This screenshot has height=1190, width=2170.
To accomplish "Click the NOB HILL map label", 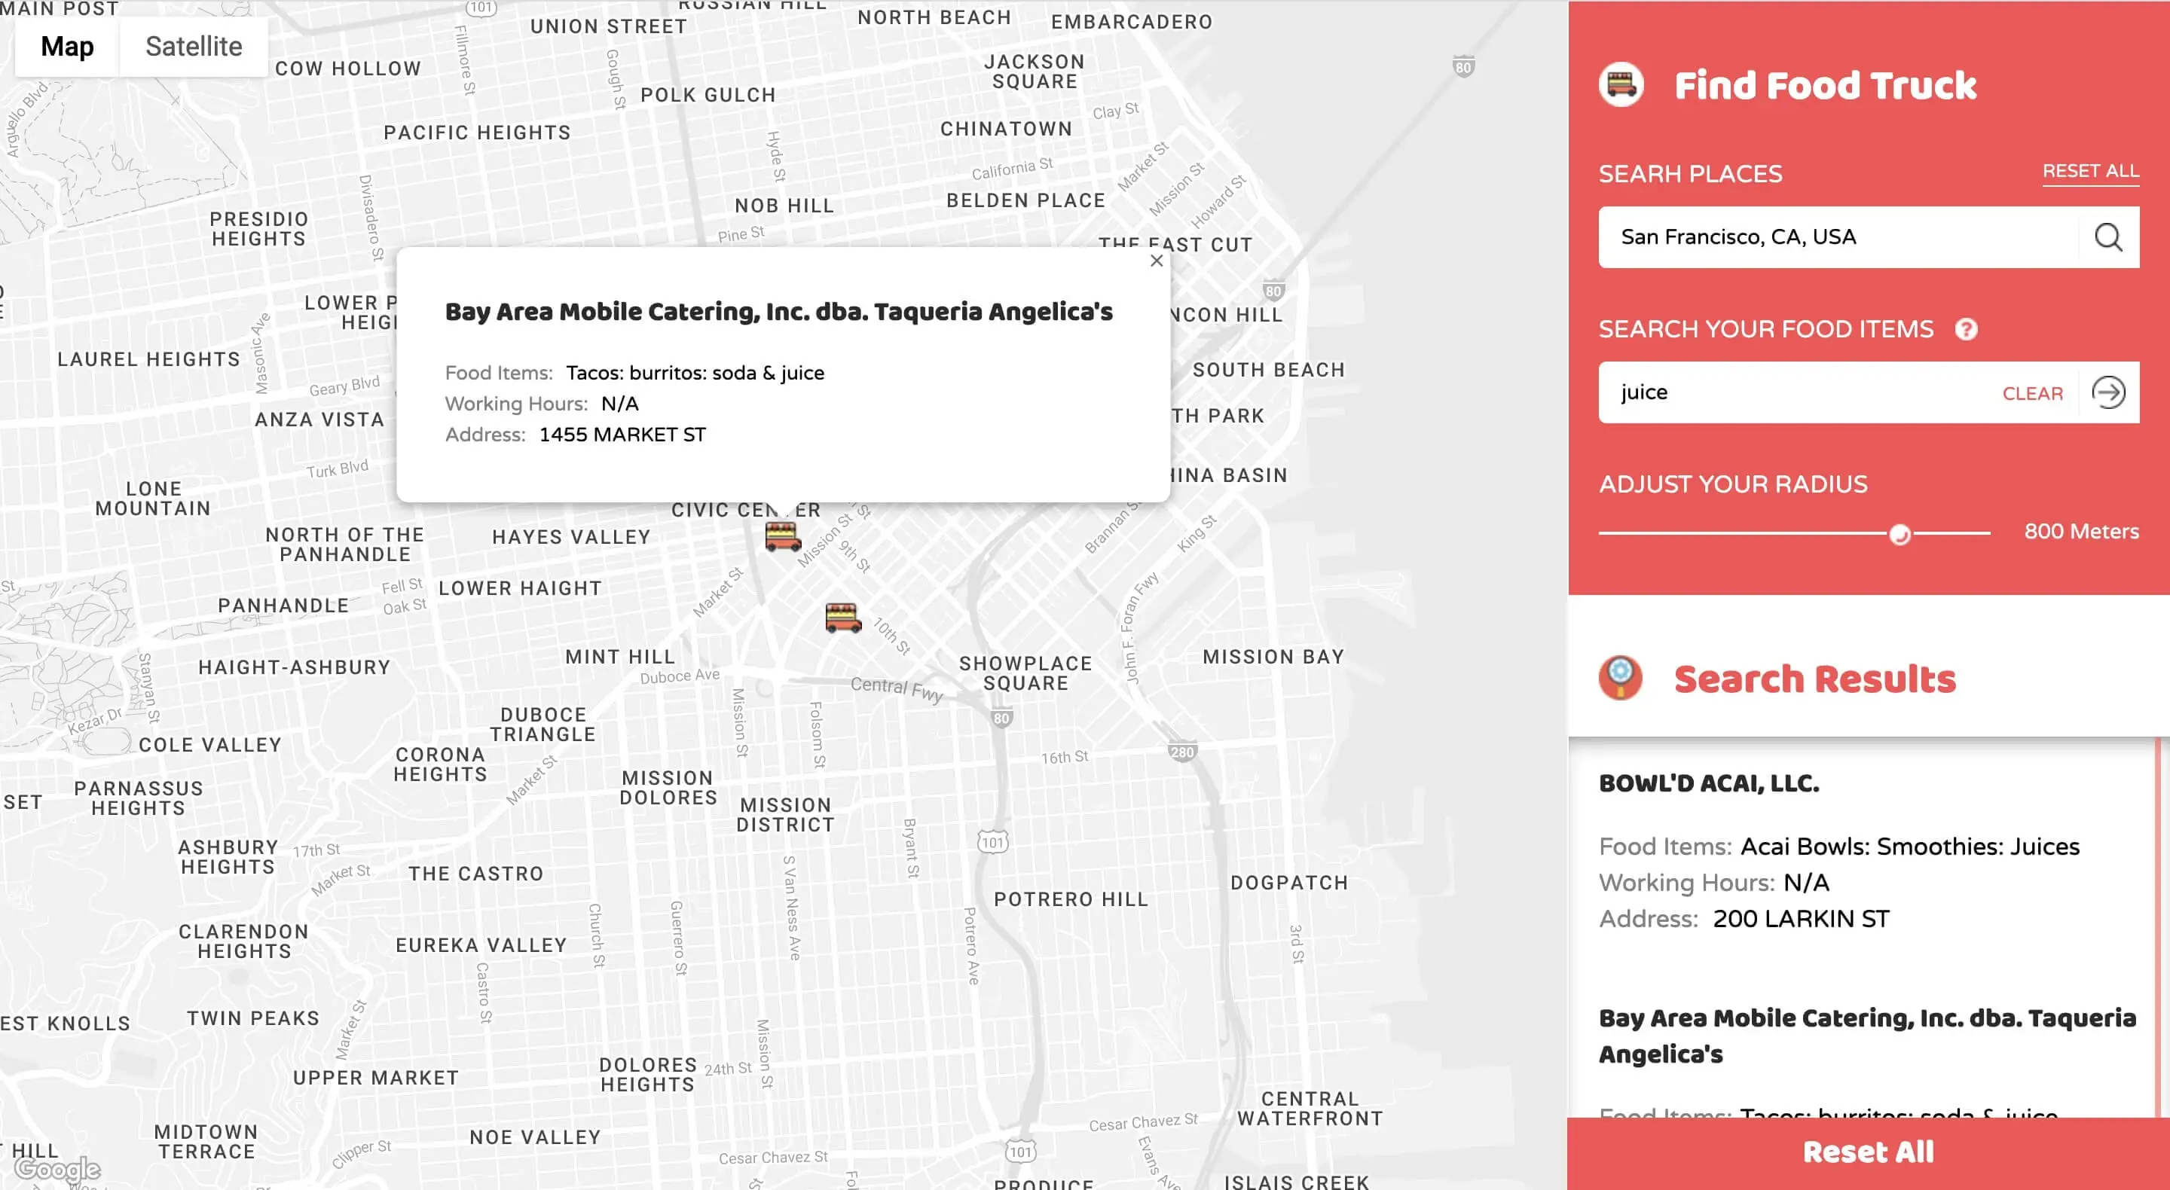I will [x=784, y=206].
